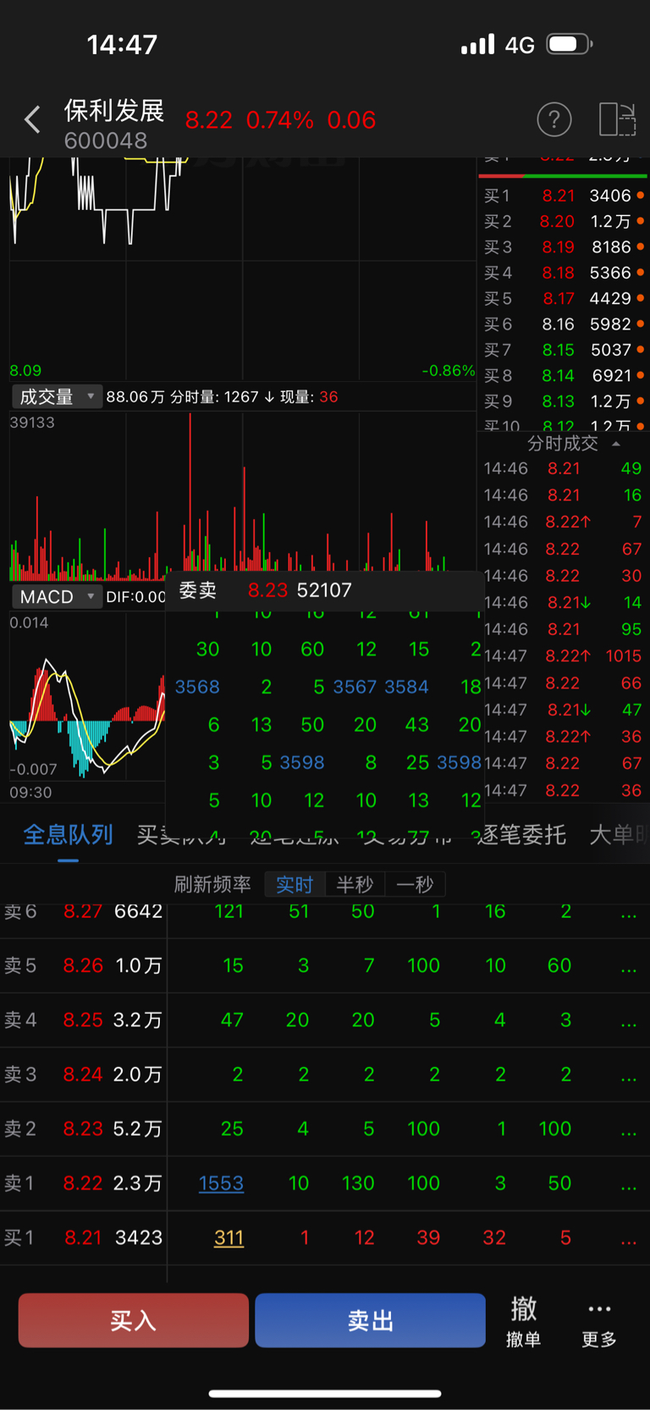Tap the 14:47 trade with volume 1015
Image resolution: width=650 pixels, height=1410 pixels.
(563, 655)
